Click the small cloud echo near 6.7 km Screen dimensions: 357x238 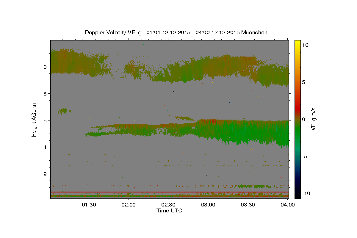[x=64, y=111]
